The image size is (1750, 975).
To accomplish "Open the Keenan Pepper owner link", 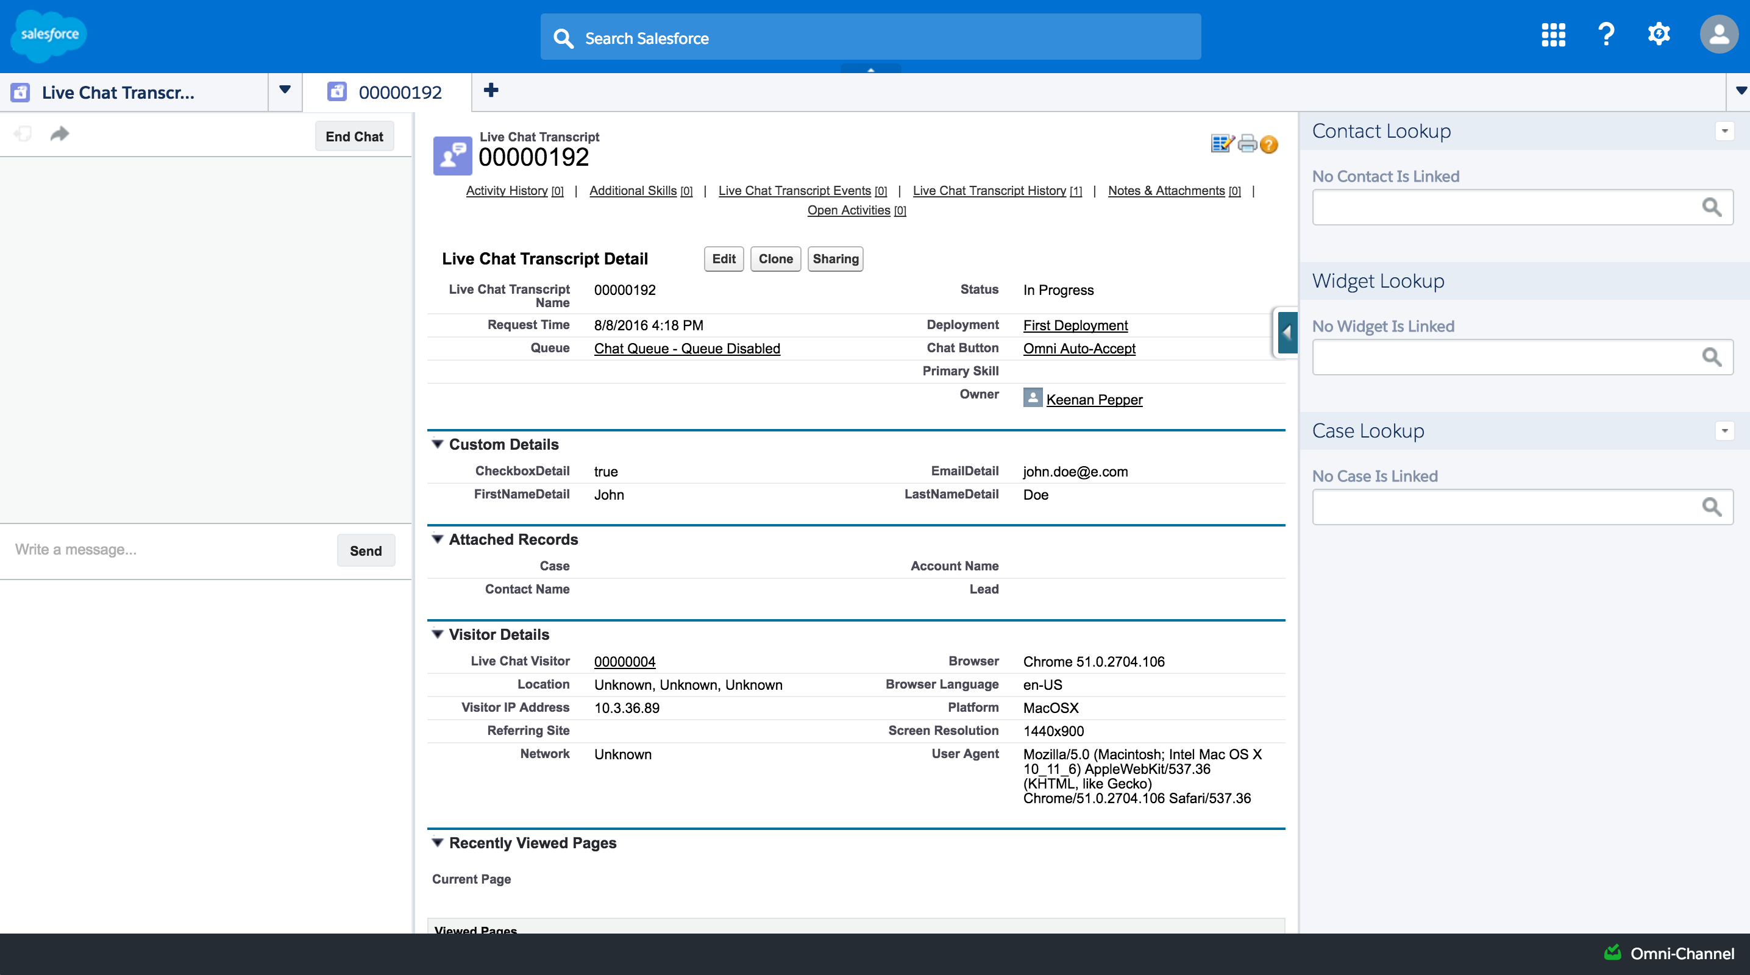I will pyautogui.click(x=1094, y=400).
